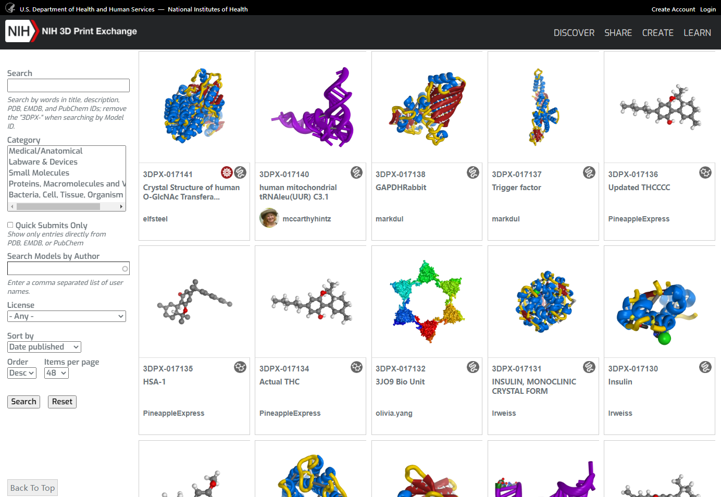Click the macromolecule badge on the GAPDHRabbit card
The width and height of the screenshot is (721, 497).
coord(473,172)
